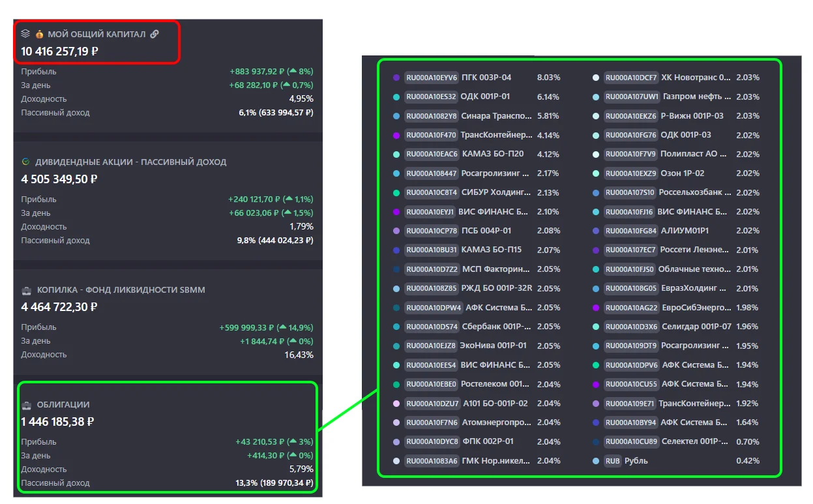The height and width of the screenshot is (504, 813).
Task: Select the Атомэнергопро bond name
Action: (x=497, y=422)
